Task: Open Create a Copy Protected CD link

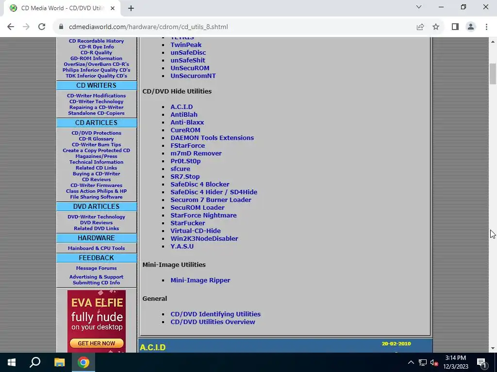Action: (97, 151)
